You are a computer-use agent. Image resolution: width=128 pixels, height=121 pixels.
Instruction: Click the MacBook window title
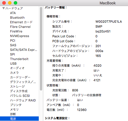[108, 3]
